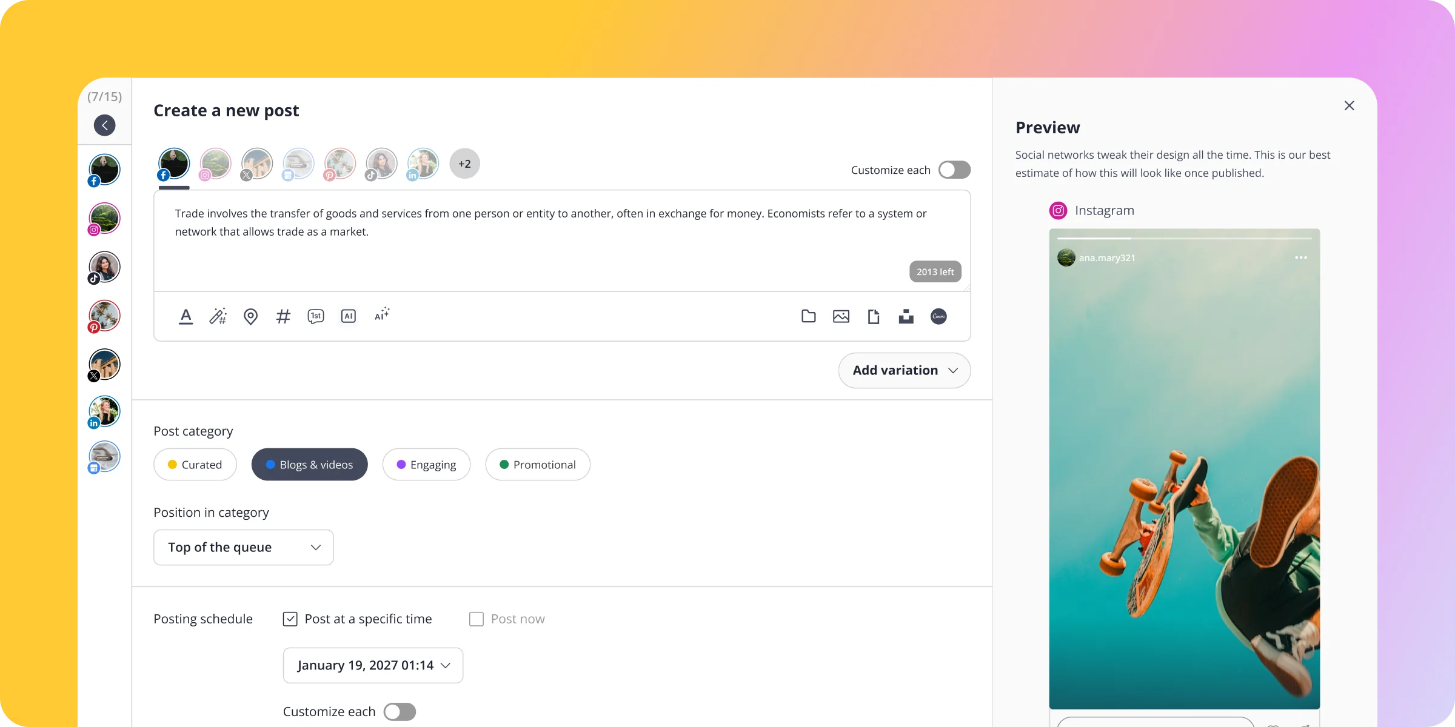Select top-row LinkedIn account tab avatar
Viewport: 1455px width, 727px height.
click(x=423, y=164)
